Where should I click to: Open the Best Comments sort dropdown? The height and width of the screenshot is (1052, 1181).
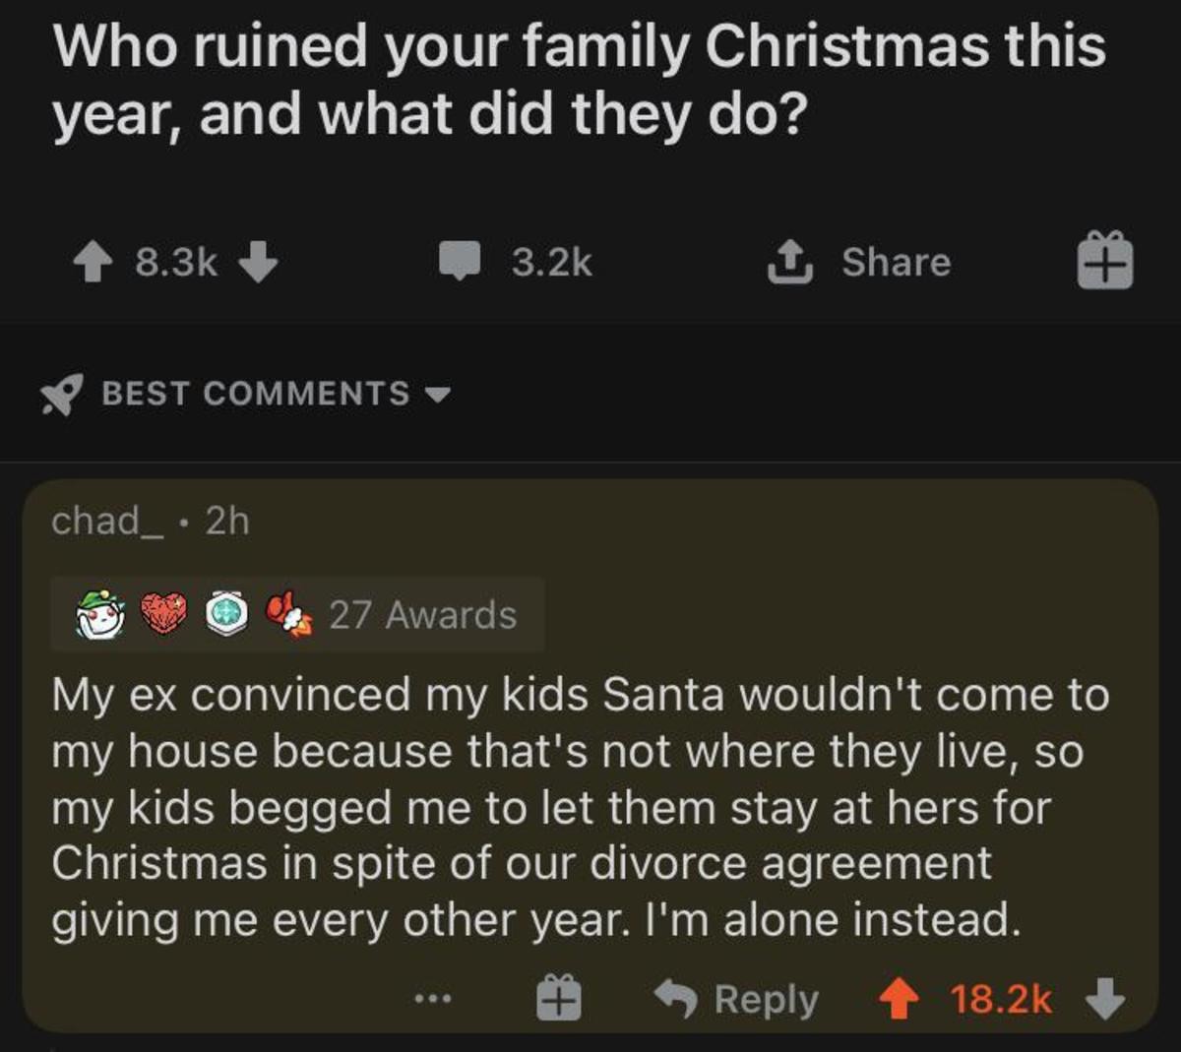[276, 394]
